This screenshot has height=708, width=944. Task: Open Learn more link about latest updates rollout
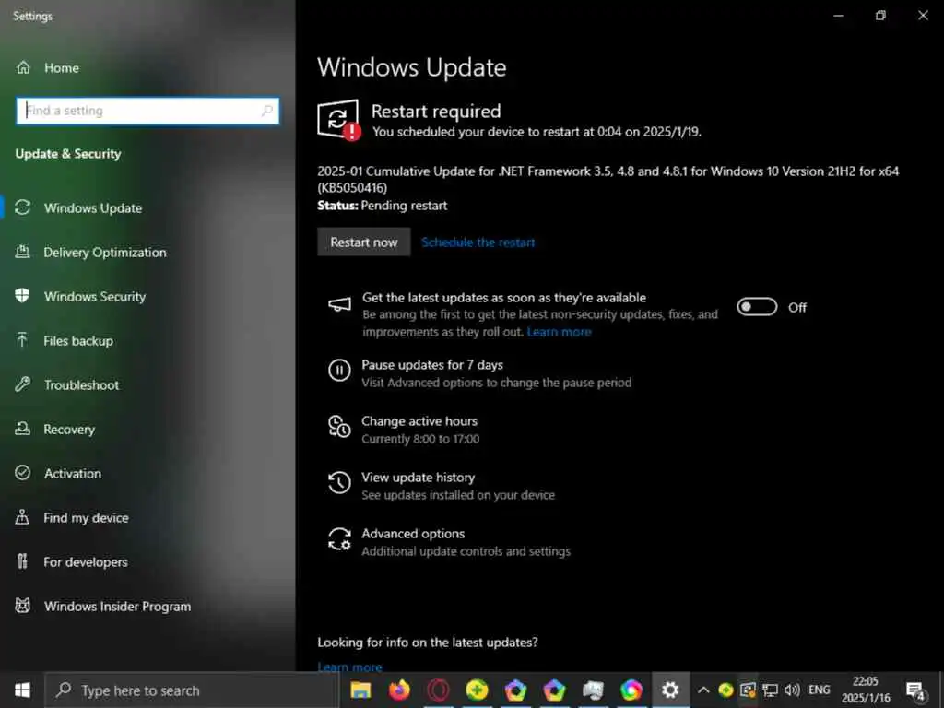(559, 332)
